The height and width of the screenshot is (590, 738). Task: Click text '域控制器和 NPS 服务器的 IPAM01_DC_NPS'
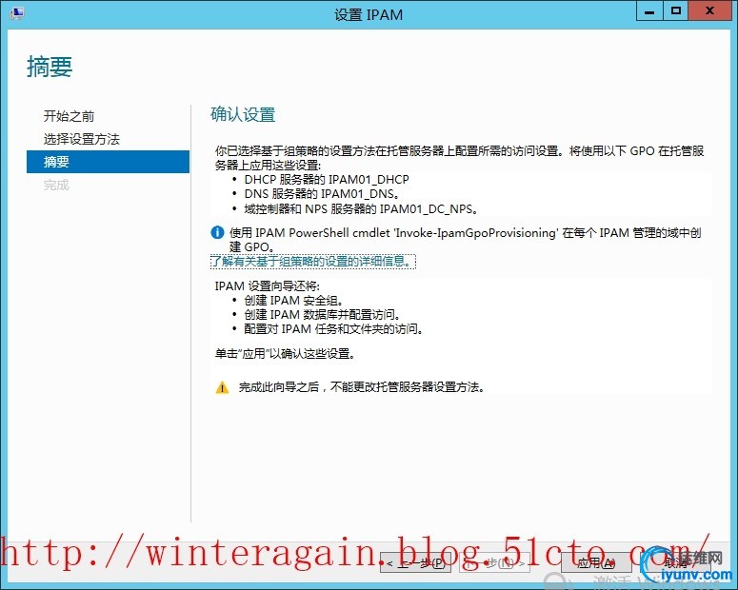point(361,208)
